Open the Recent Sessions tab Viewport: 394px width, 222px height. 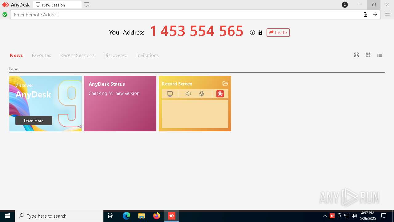pyautogui.click(x=77, y=55)
